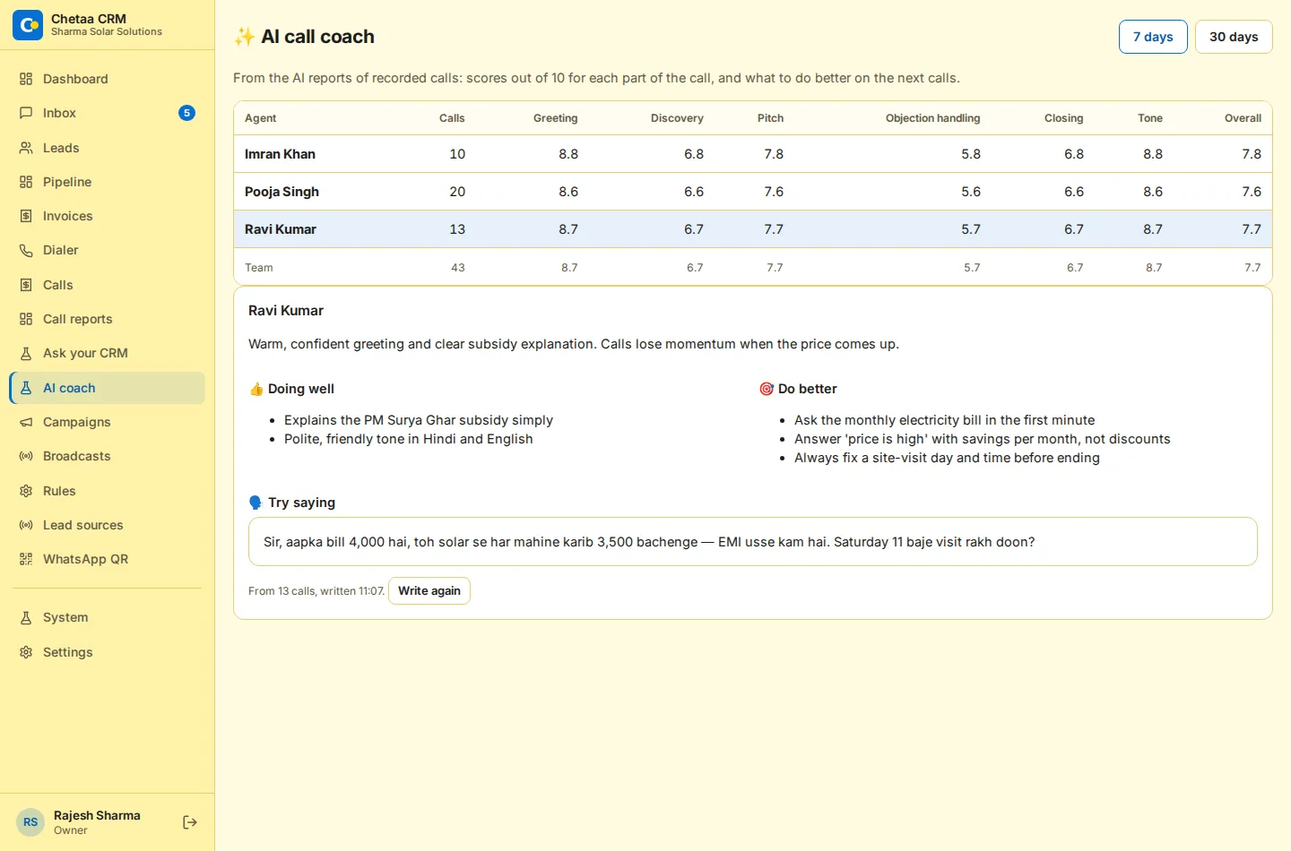Image resolution: width=1291 pixels, height=851 pixels.
Task: Open the AI coach menu item
Action: [x=108, y=388]
